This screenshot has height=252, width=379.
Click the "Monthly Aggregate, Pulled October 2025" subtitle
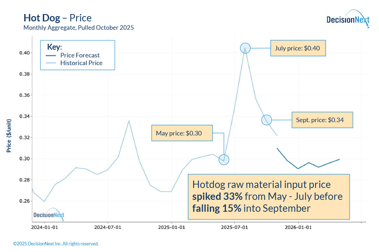click(79, 27)
